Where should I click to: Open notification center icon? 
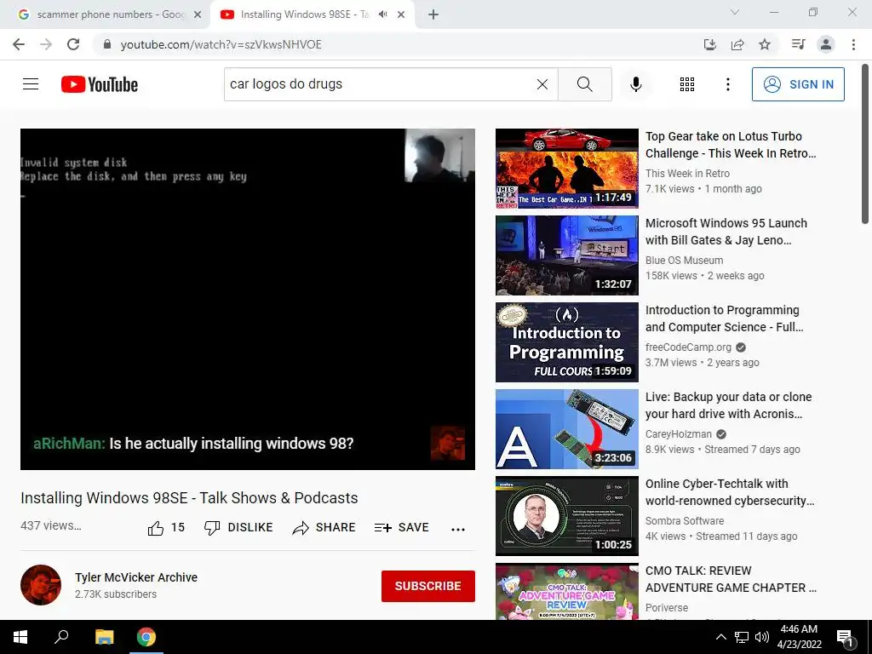(x=846, y=638)
